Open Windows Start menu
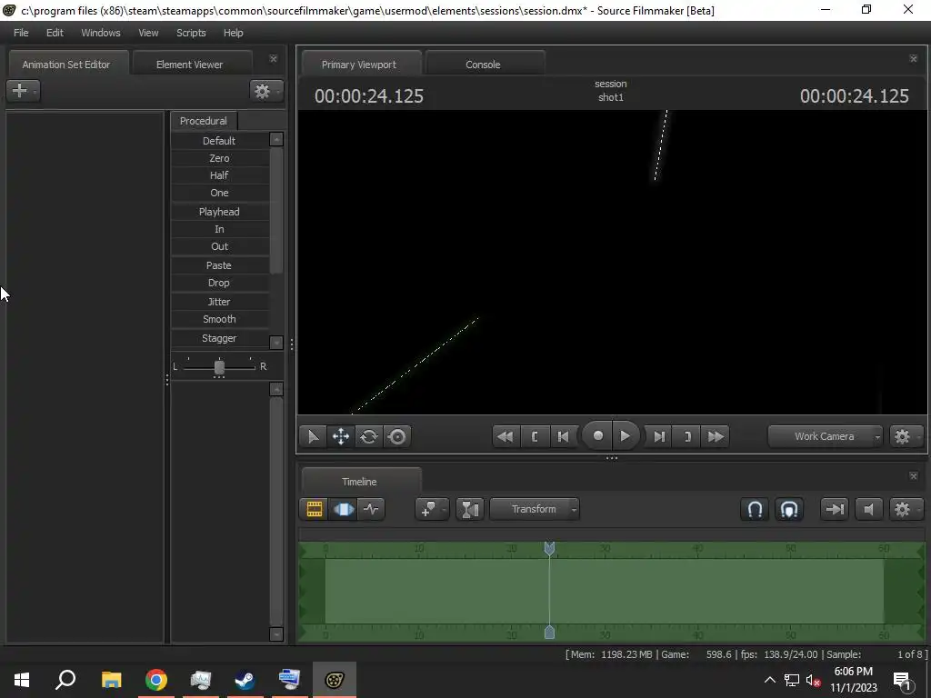 point(22,680)
